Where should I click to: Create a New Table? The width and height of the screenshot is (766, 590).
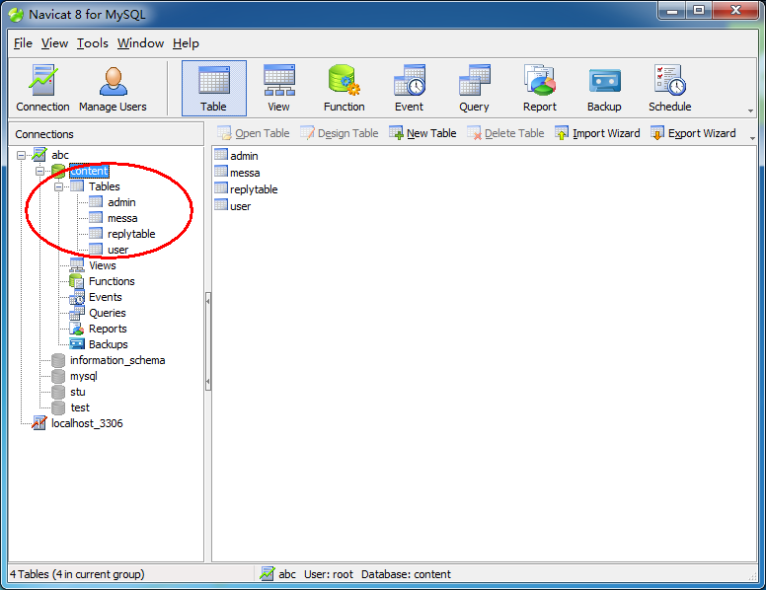[x=423, y=133]
